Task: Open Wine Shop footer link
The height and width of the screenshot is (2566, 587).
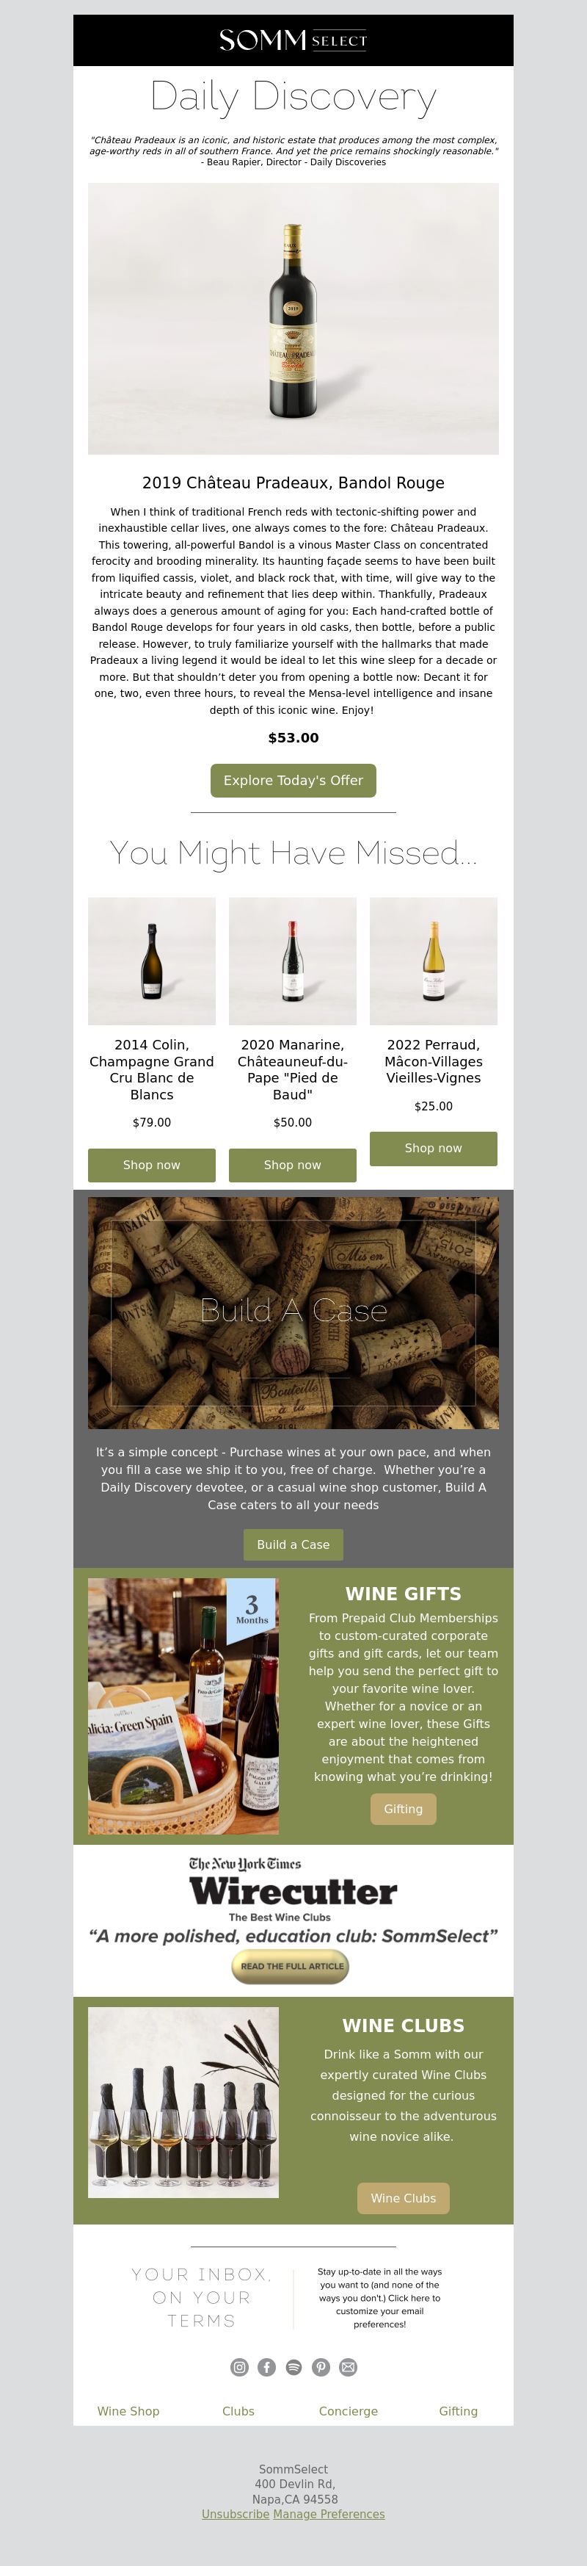Action: point(128,2410)
